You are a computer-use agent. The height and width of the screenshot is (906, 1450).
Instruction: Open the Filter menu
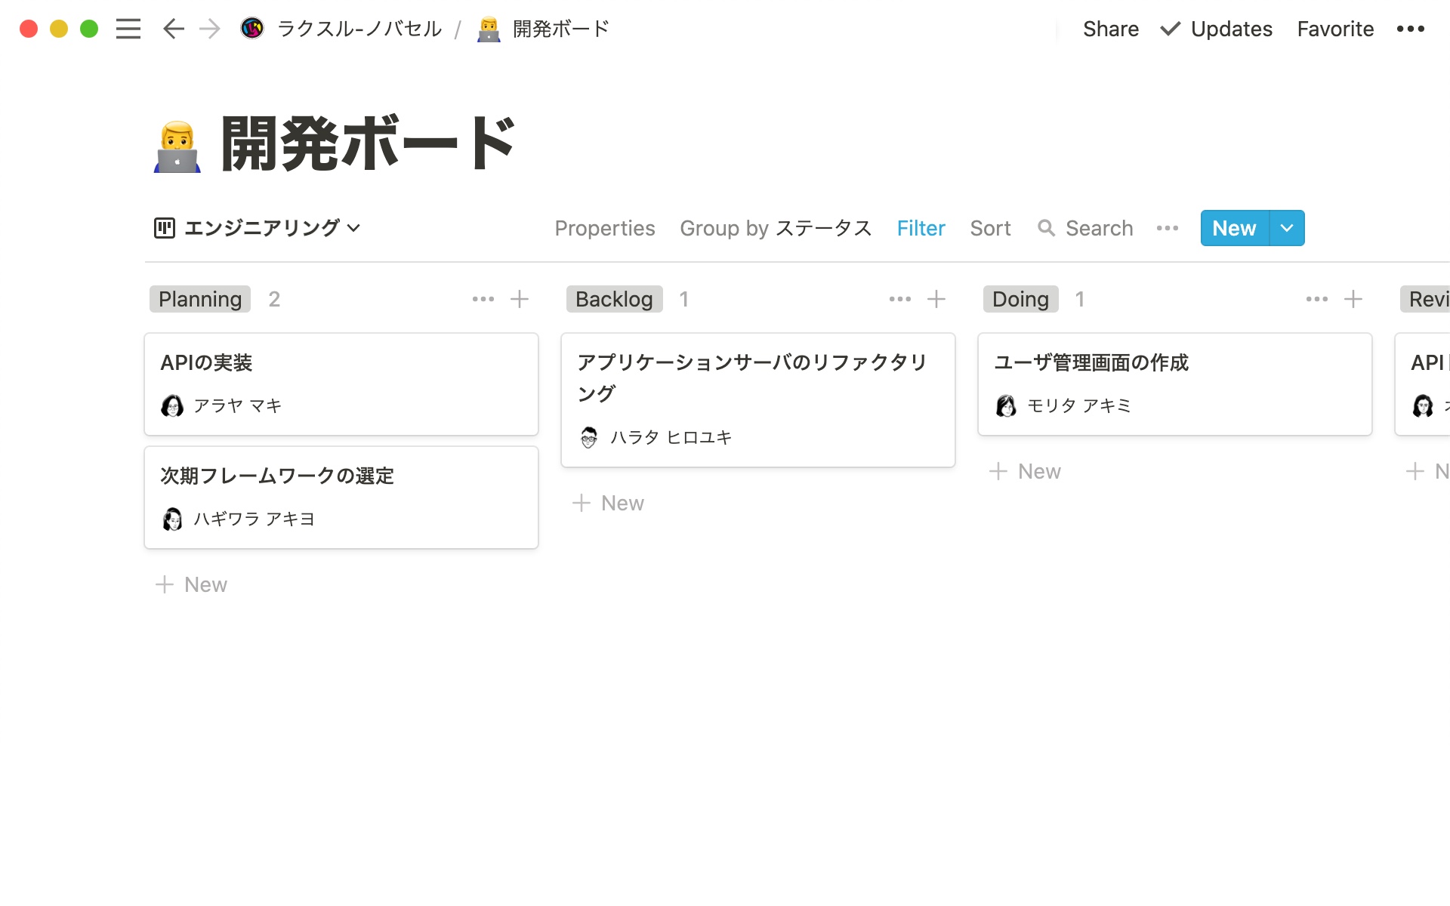(921, 228)
